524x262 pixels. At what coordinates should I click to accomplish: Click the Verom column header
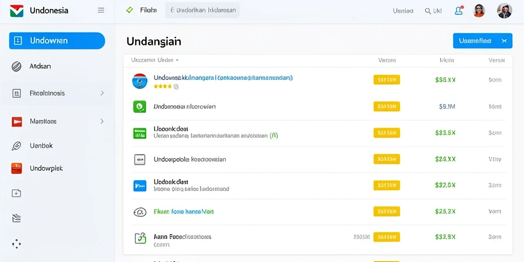point(387,60)
